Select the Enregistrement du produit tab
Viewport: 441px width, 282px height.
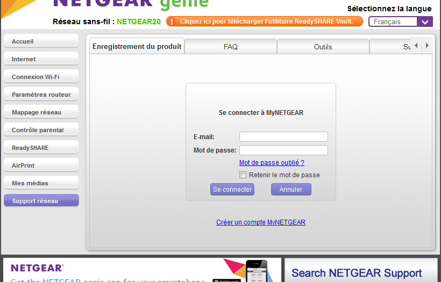pyautogui.click(x=137, y=47)
